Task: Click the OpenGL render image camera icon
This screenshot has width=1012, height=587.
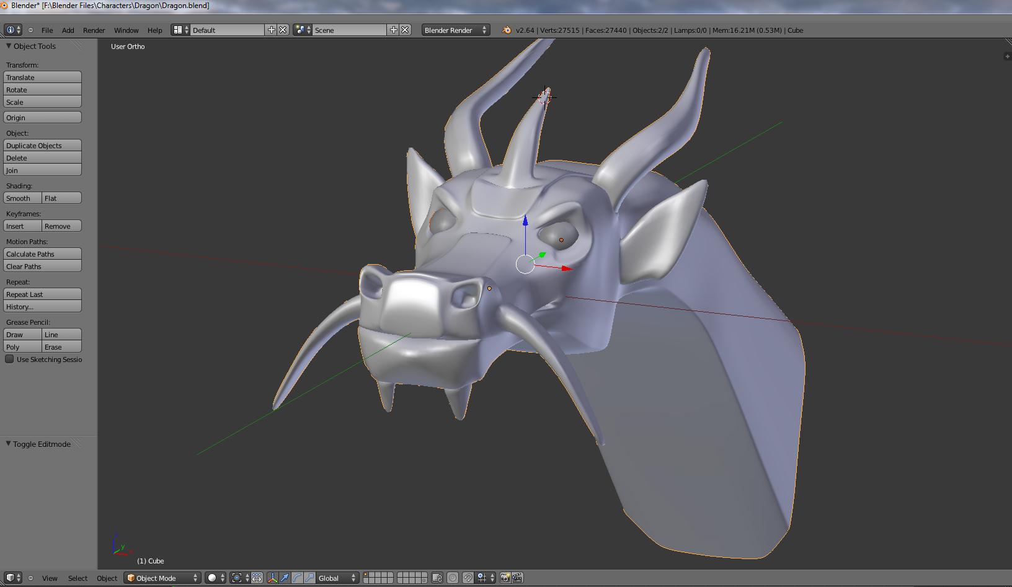Action: point(505,578)
